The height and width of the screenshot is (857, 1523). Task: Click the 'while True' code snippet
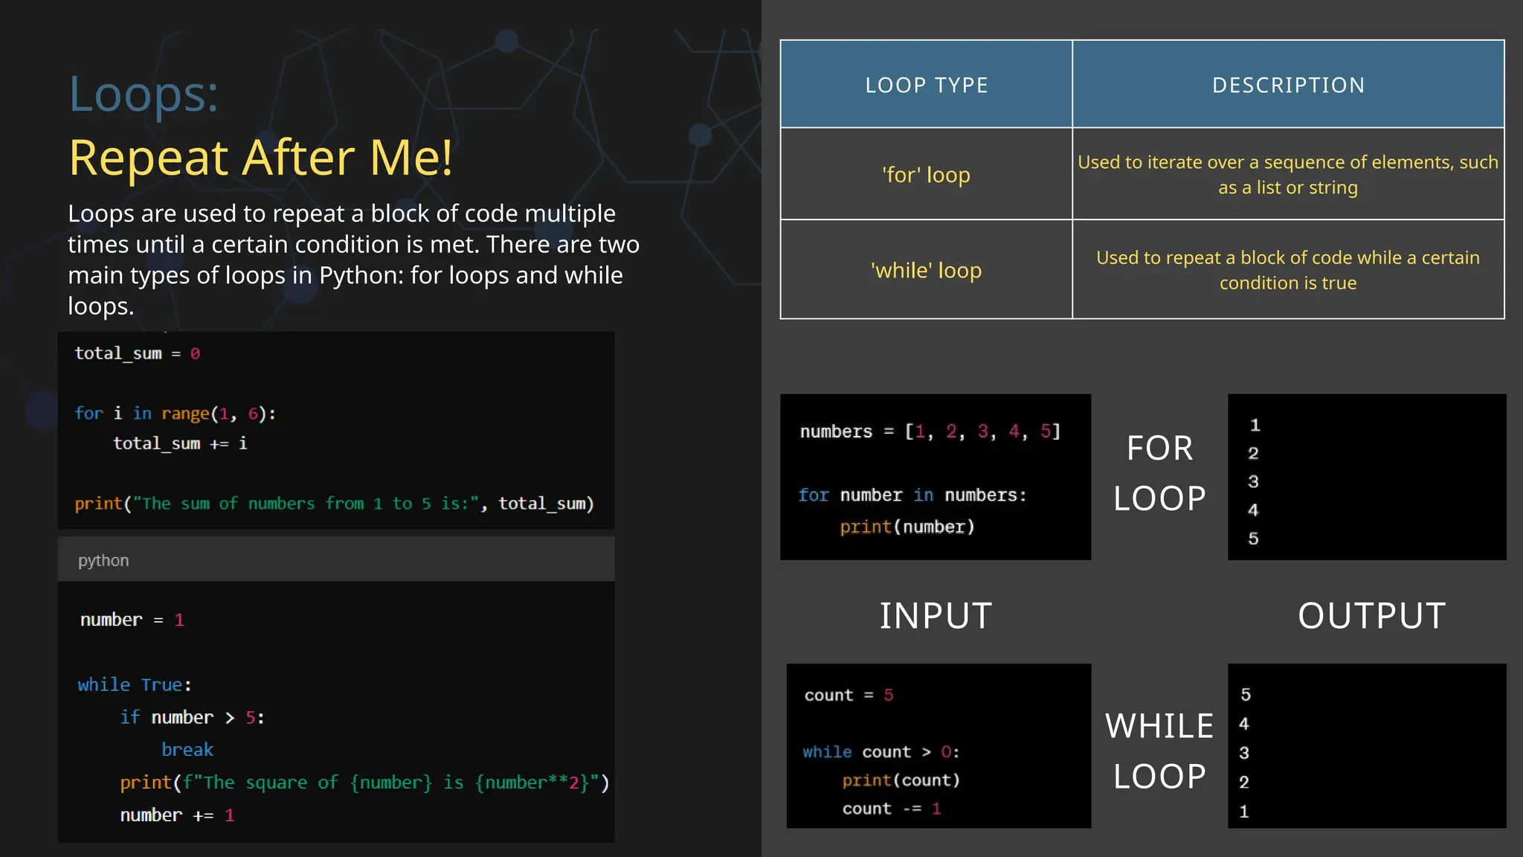(x=336, y=713)
